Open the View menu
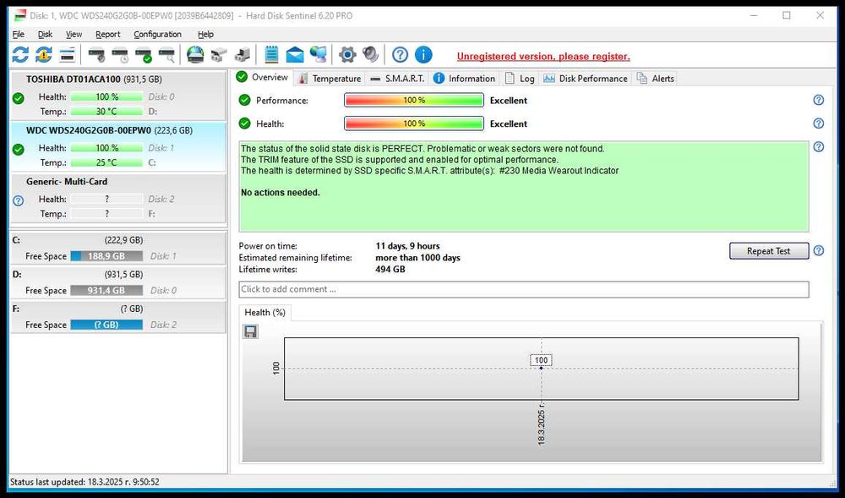The height and width of the screenshot is (498, 845). coord(74,34)
